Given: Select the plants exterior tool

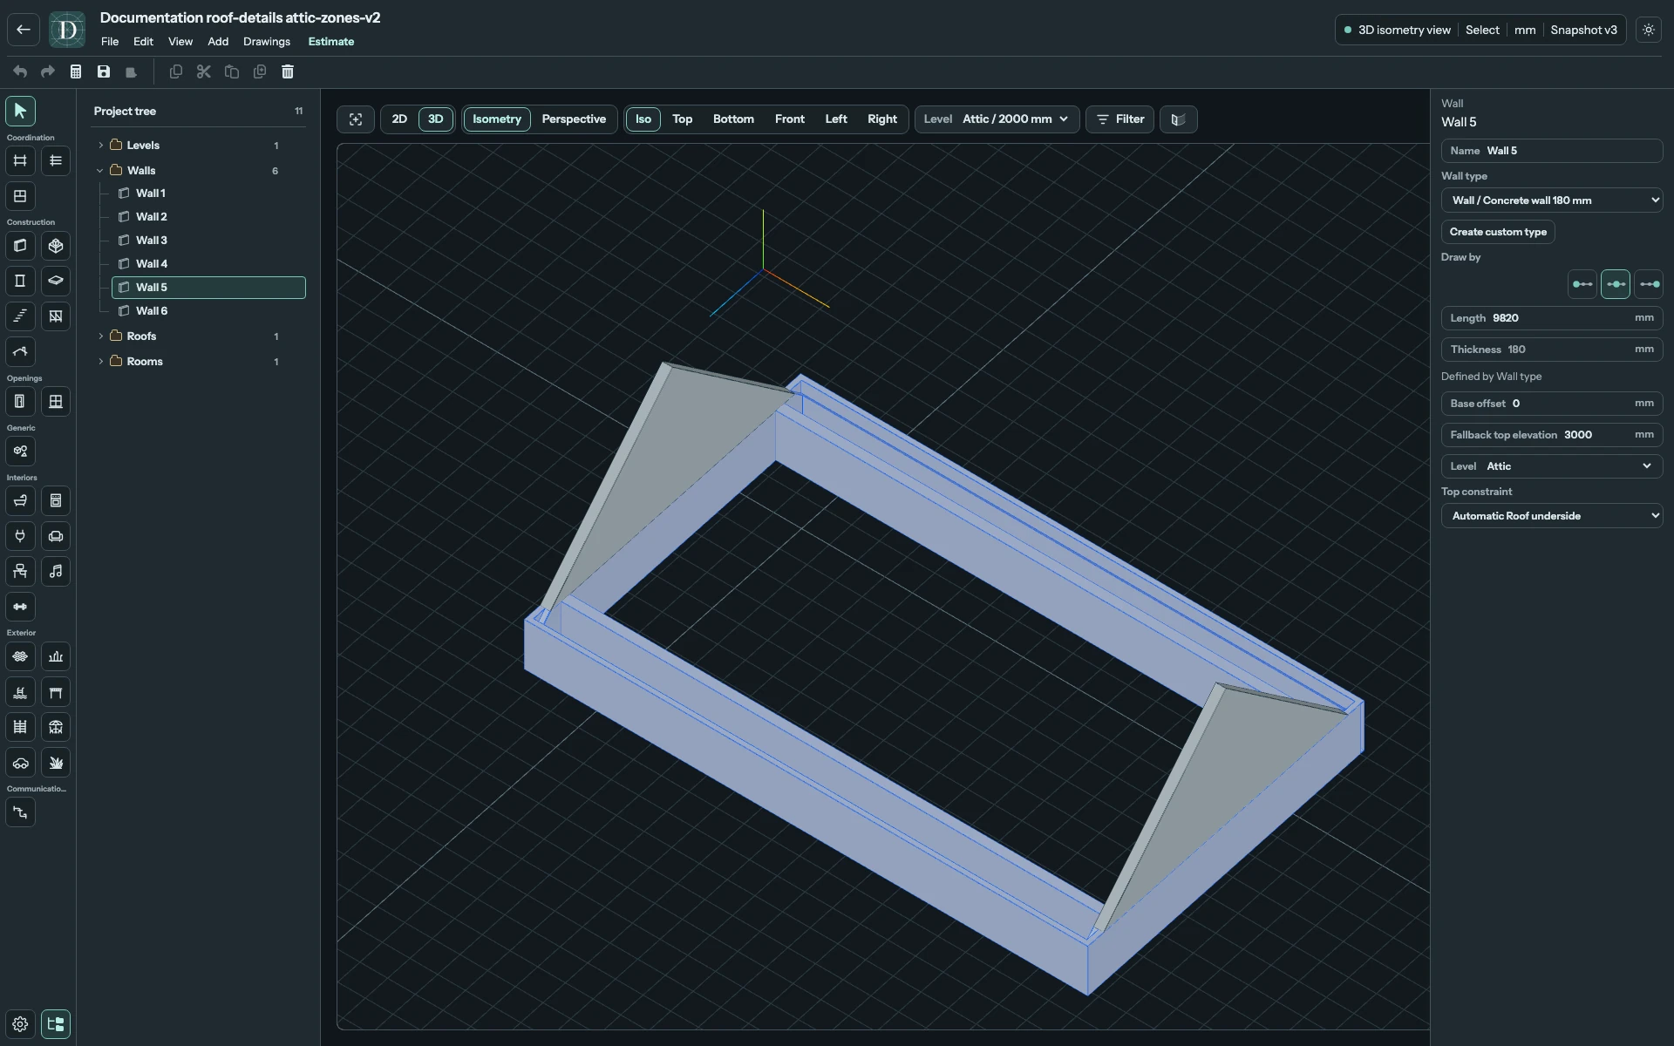Looking at the screenshot, I should pyautogui.click(x=56, y=763).
